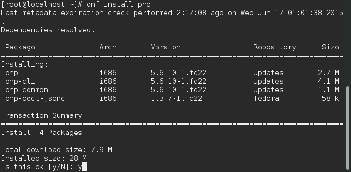The height and width of the screenshot is (172, 351).
Task: Click 'Install 4 Packages' line
Action: pyautogui.click(x=42, y=133)
